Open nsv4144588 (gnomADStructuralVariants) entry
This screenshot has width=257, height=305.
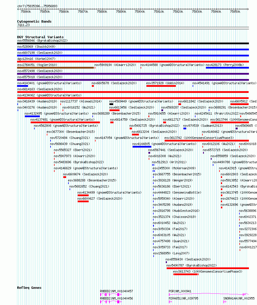[172, 65]
